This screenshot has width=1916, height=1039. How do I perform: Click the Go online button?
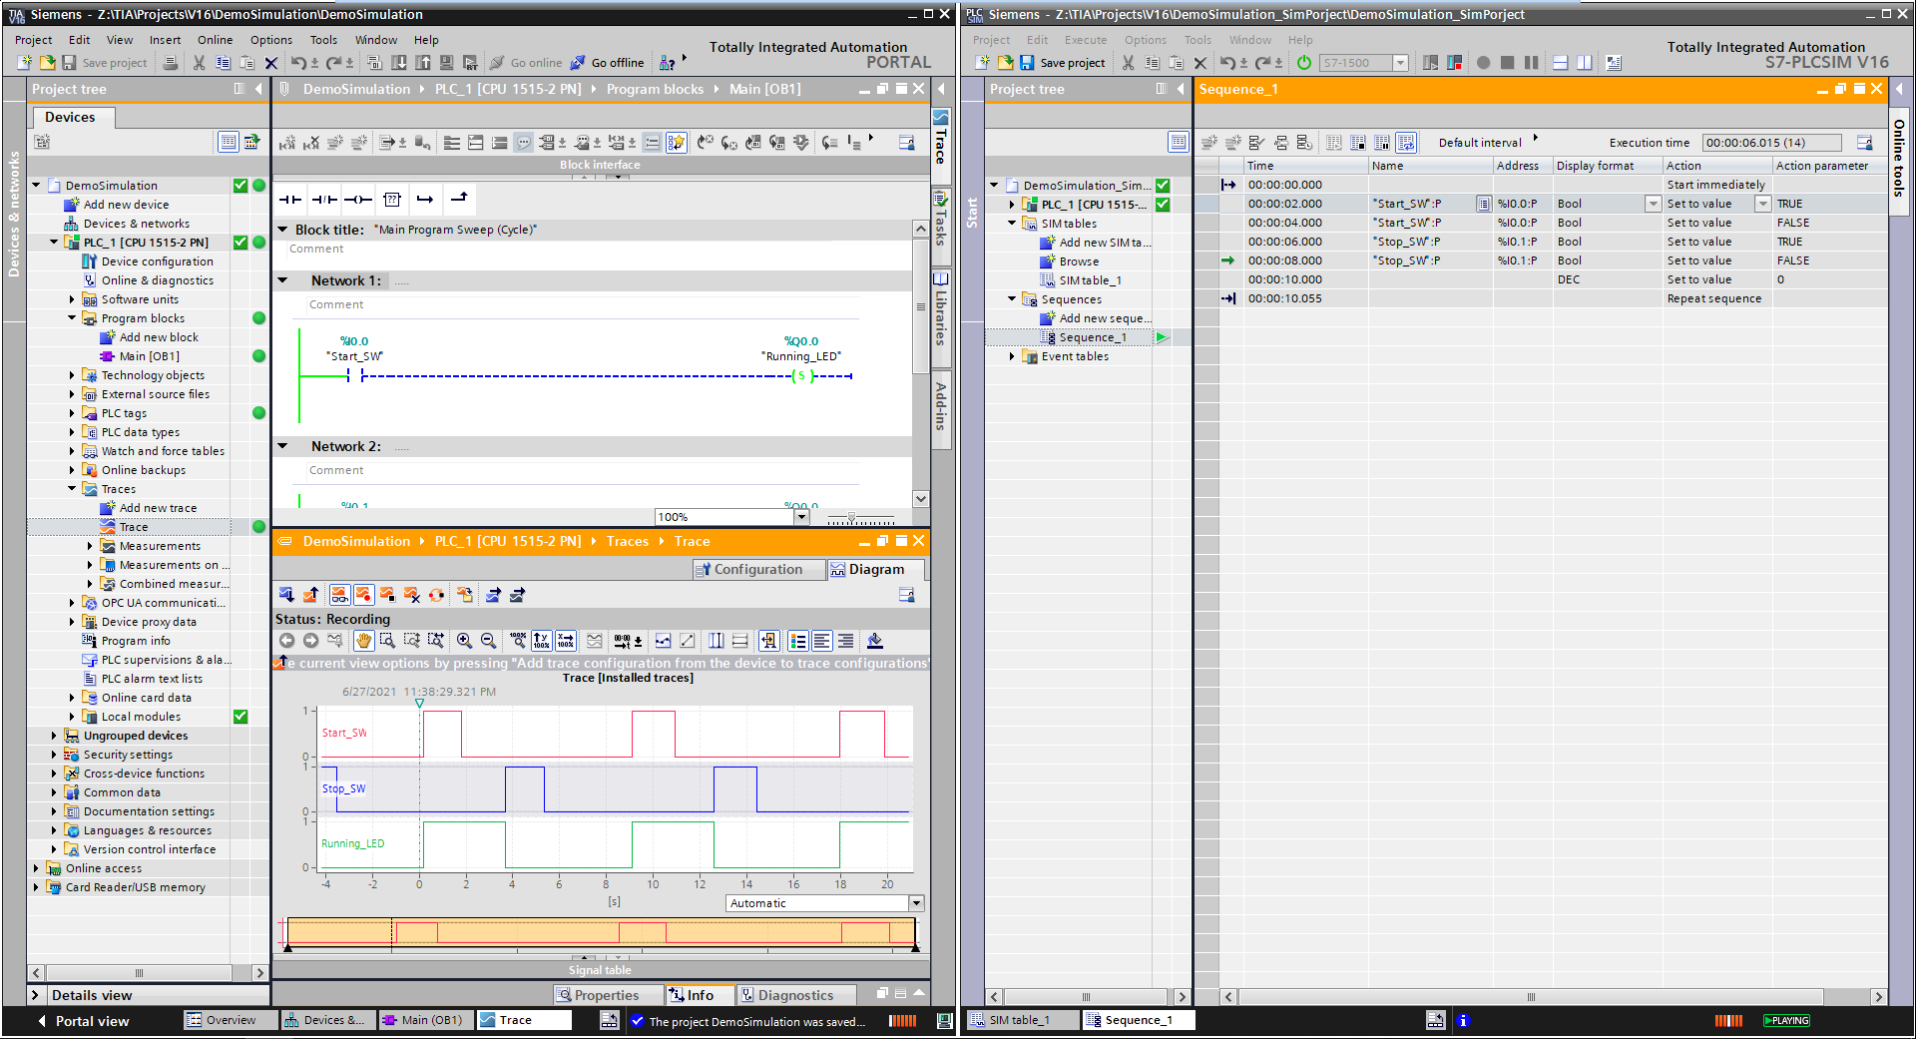(x=526, y=63)
